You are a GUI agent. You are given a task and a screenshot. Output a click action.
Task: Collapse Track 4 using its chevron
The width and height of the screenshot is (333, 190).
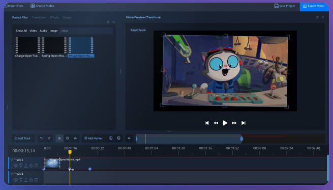[12, 174]
